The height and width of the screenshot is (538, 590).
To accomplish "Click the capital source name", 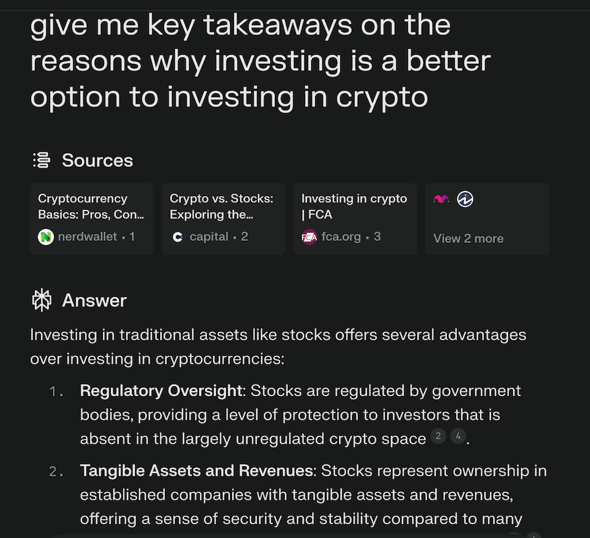I will pyautogui.click(x=209, y=236).
